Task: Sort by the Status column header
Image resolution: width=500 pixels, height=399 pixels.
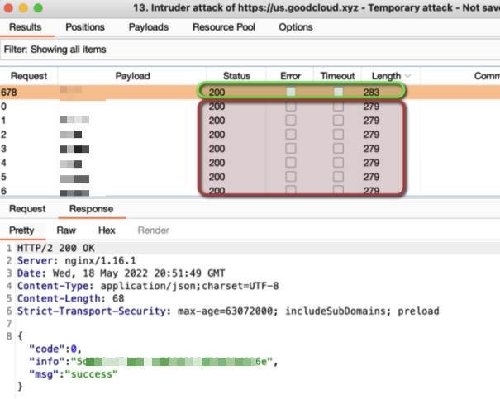Action: coord(236,76)
